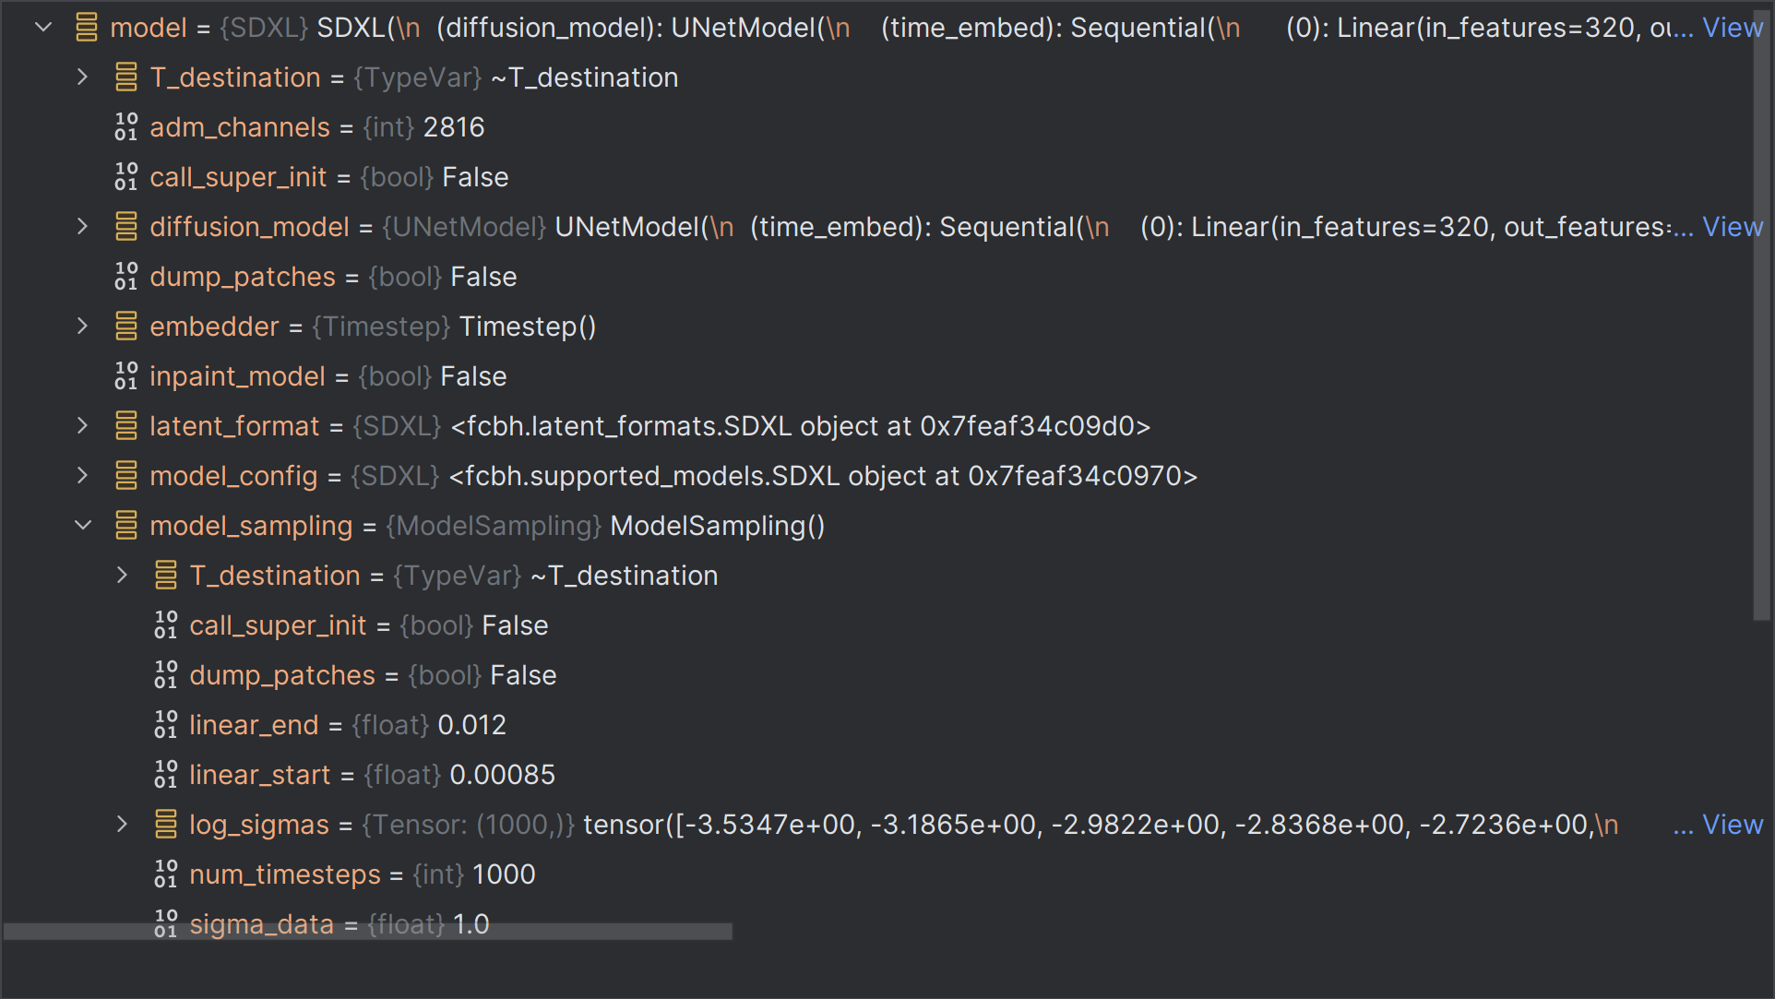Open View link for log_sigmas tensor

pyautogui.click(x=1733, y=825)
